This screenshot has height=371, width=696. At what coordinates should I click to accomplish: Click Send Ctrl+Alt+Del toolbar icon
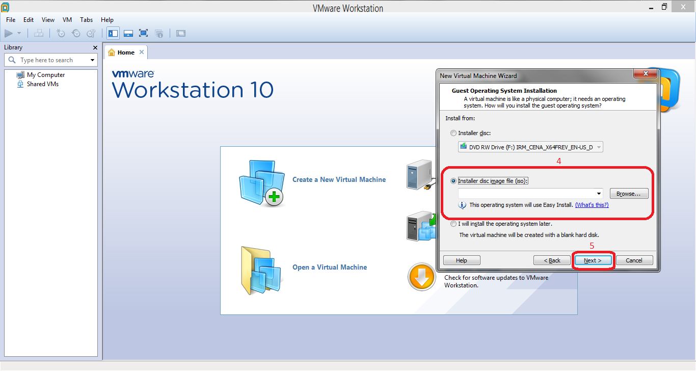(39, 33)
